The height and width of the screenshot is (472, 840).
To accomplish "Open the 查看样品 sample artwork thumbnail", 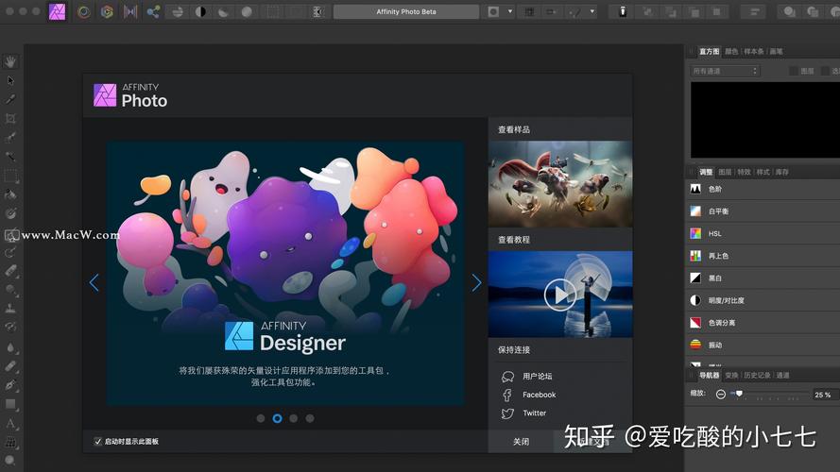I will [560, 184].
